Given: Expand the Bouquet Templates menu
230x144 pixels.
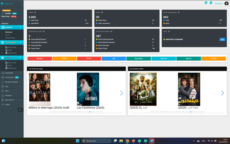Looking at the screenshot, I should coord(11,82).
